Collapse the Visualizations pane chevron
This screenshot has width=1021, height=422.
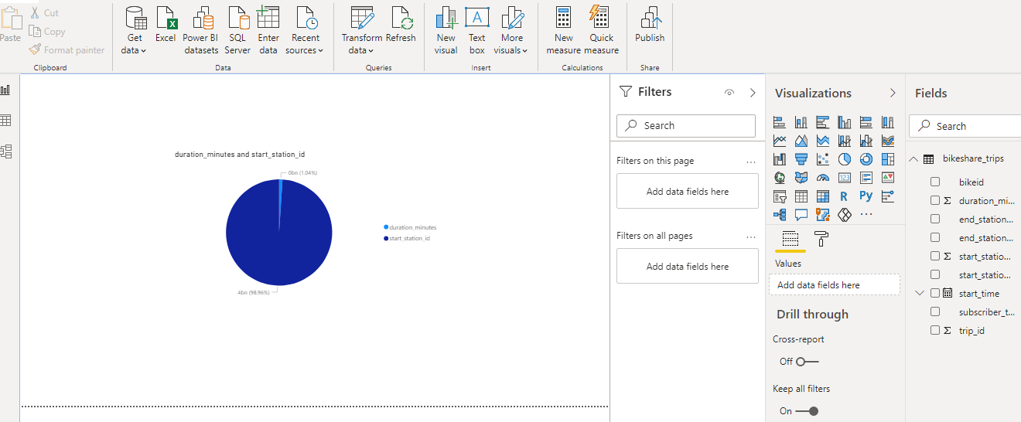point(893,93)
